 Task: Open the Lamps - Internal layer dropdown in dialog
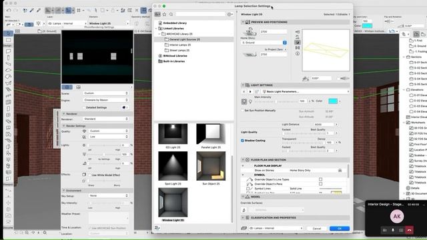tap(276, 228)
